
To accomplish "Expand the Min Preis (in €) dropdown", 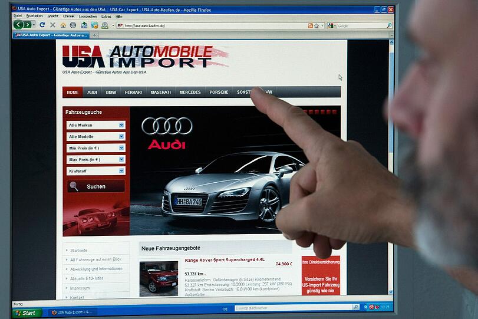I will pos(121,148).
